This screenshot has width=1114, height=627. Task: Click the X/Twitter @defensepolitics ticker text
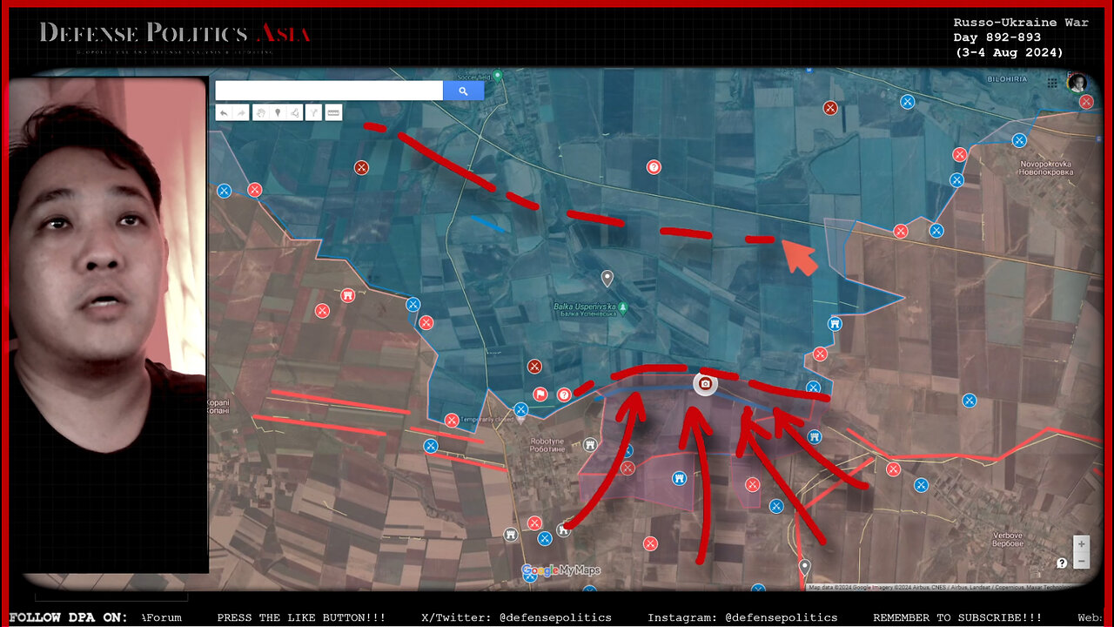(x=516, y=617)
